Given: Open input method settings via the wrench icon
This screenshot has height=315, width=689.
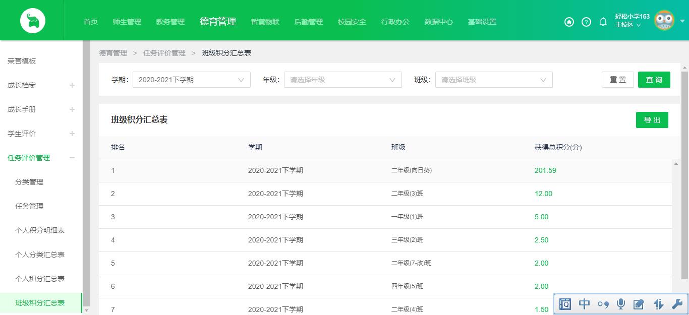Looking at the screenshot, I should pyautogui.click(x=676, y=304).
